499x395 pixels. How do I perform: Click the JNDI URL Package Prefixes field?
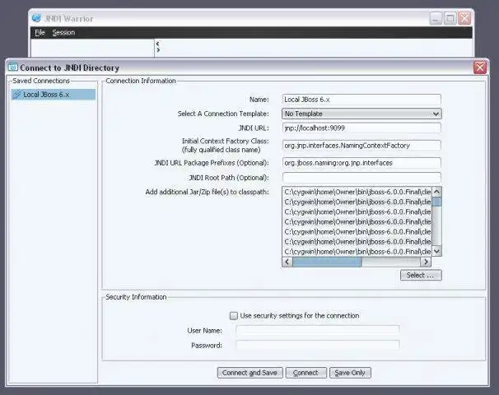coord(361,163)
